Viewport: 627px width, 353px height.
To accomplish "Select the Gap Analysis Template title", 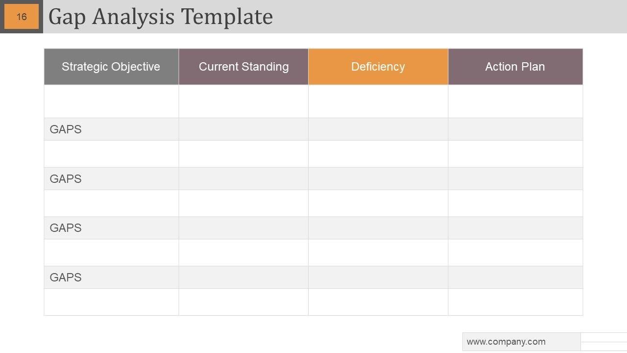I will click(x=160, y=17).
